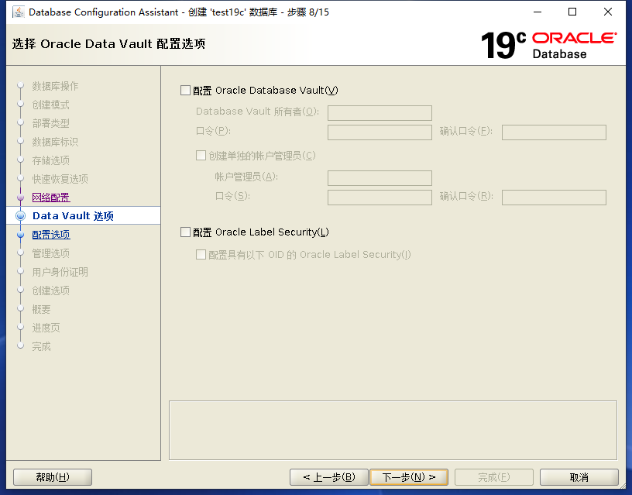
Task: Minimize the Database Configuration Assistant window
Action: (538, 12)
